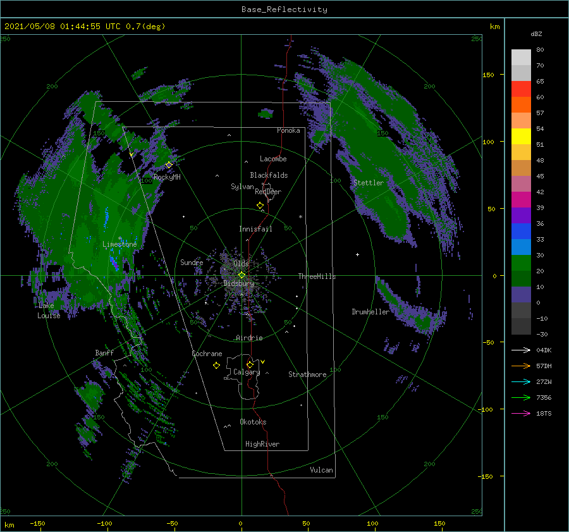Screen dimensions: 569x532
Task: Pick the red swatch between 65 and 60 dBZ
Action: tap(521, 89)
